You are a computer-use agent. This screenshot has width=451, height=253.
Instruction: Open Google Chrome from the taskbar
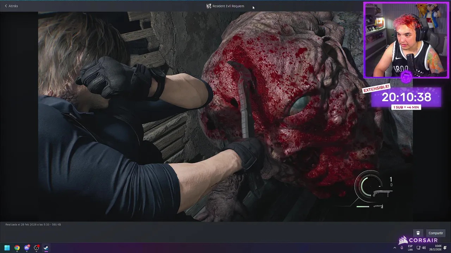(x=17, y=248)
